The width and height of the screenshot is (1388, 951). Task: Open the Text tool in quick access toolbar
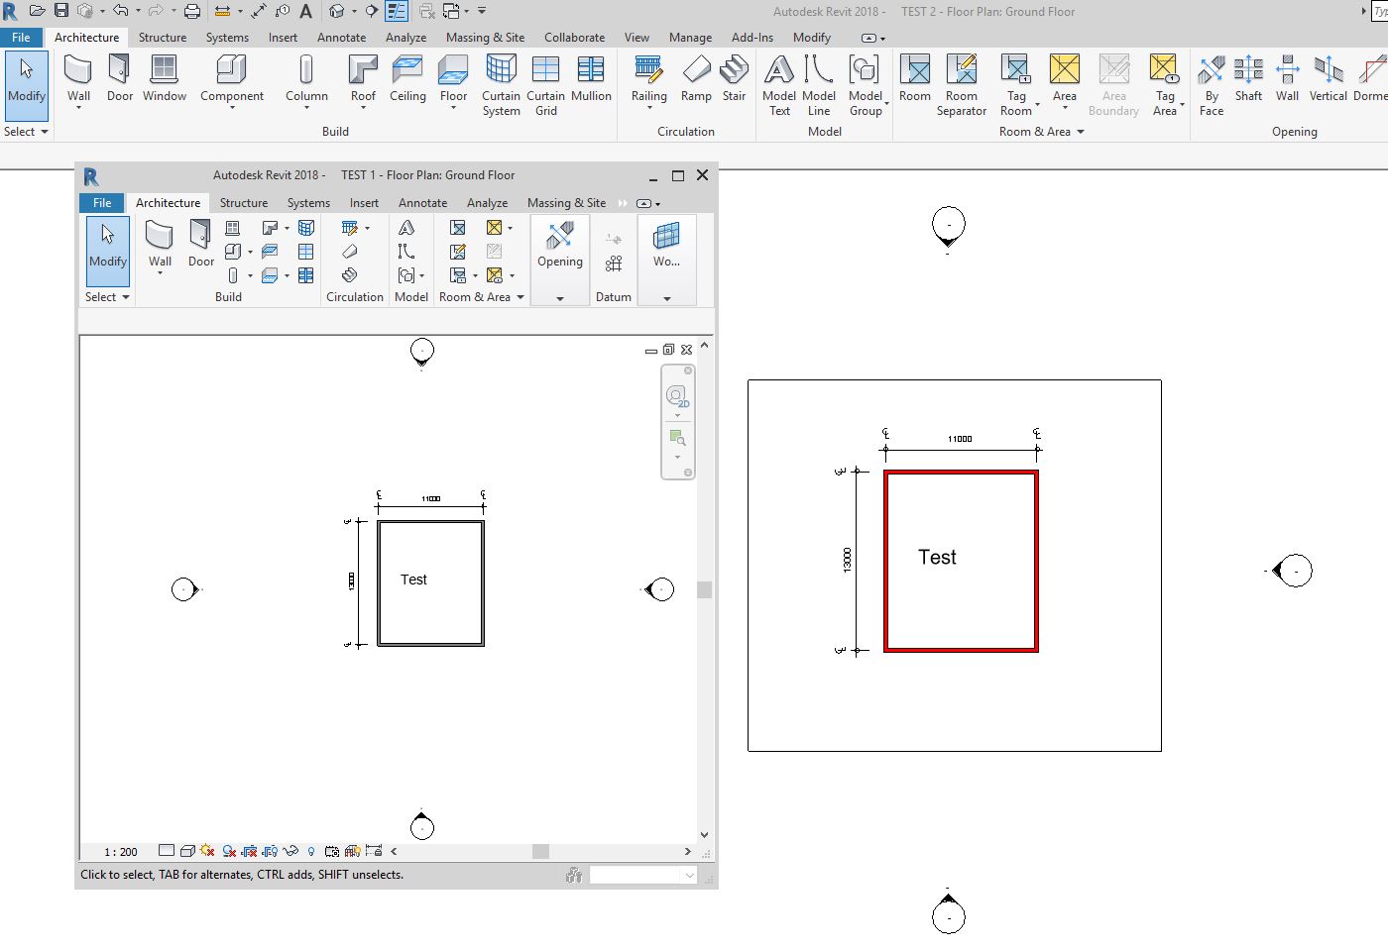(x=305, y=11)
